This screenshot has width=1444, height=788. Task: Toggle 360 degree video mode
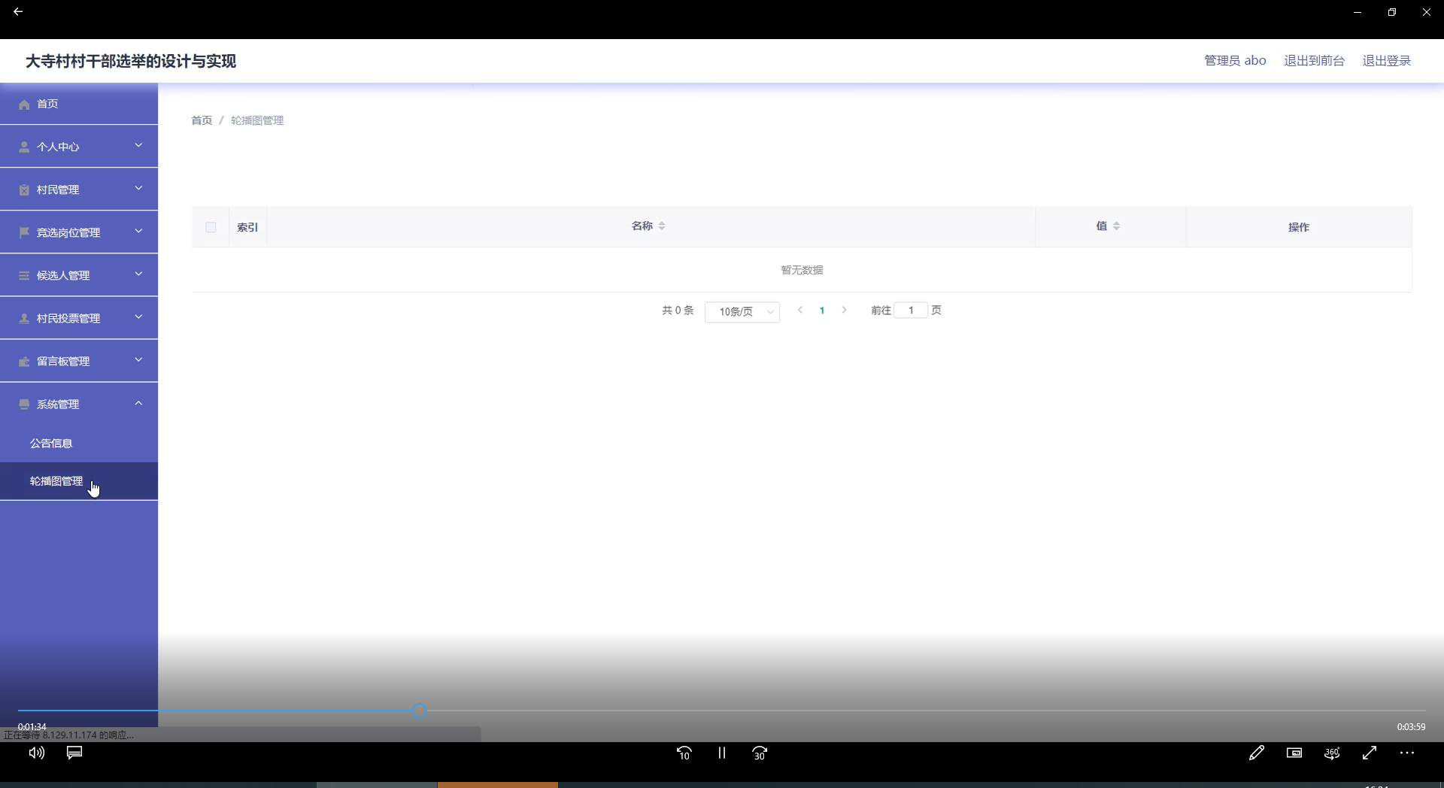1332,753
